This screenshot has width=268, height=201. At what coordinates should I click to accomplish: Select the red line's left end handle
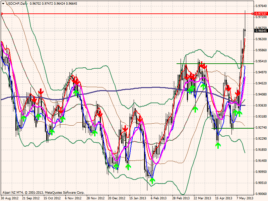2,14
